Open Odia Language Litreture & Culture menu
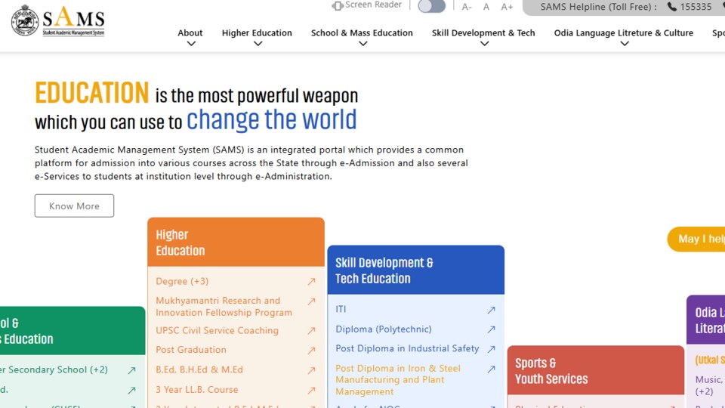Viewport: 725px width, 408px height. [x=623, y=32]
